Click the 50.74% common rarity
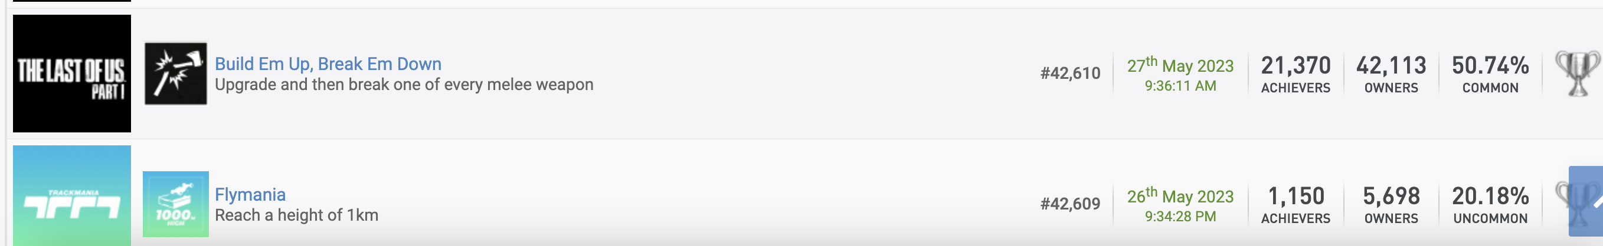 [1490, 66]
